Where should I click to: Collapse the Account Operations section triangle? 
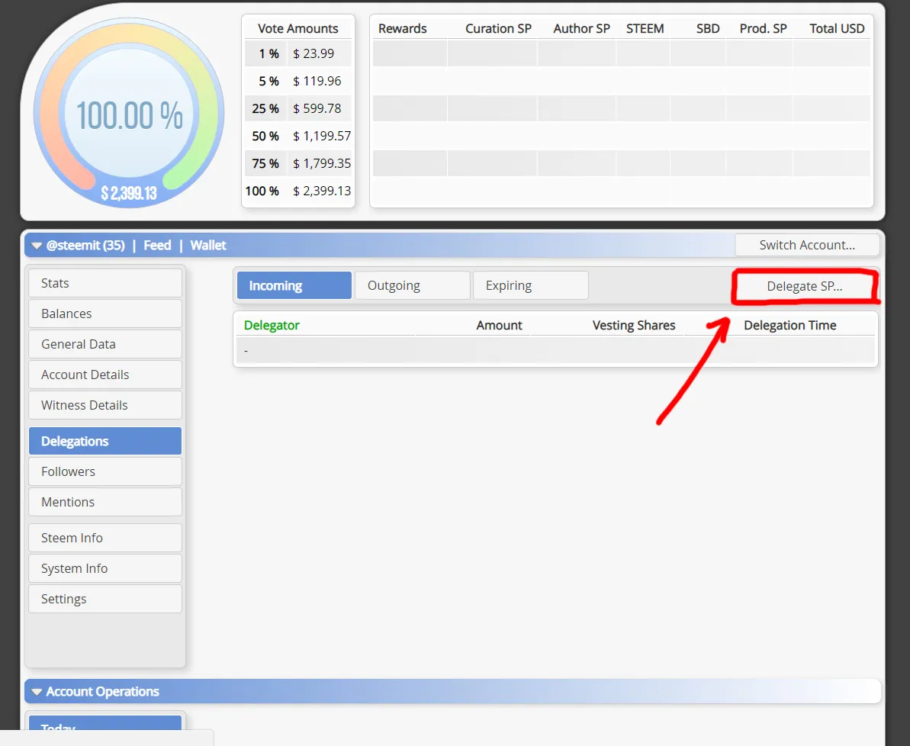[37, 692]
